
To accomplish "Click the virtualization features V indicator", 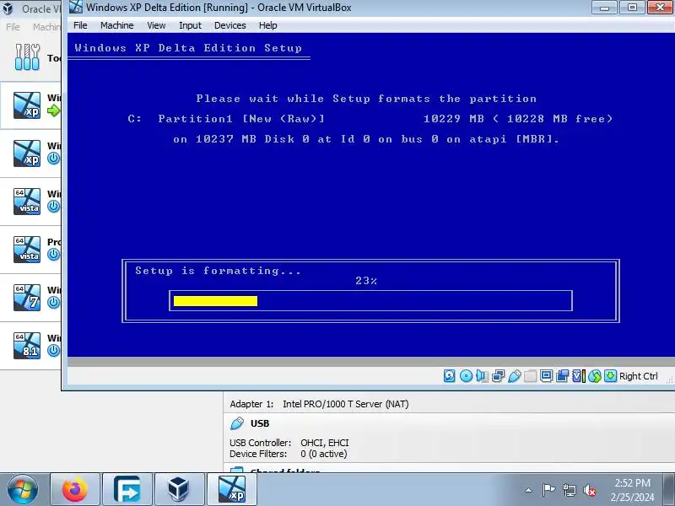I will tap(579, 376).
